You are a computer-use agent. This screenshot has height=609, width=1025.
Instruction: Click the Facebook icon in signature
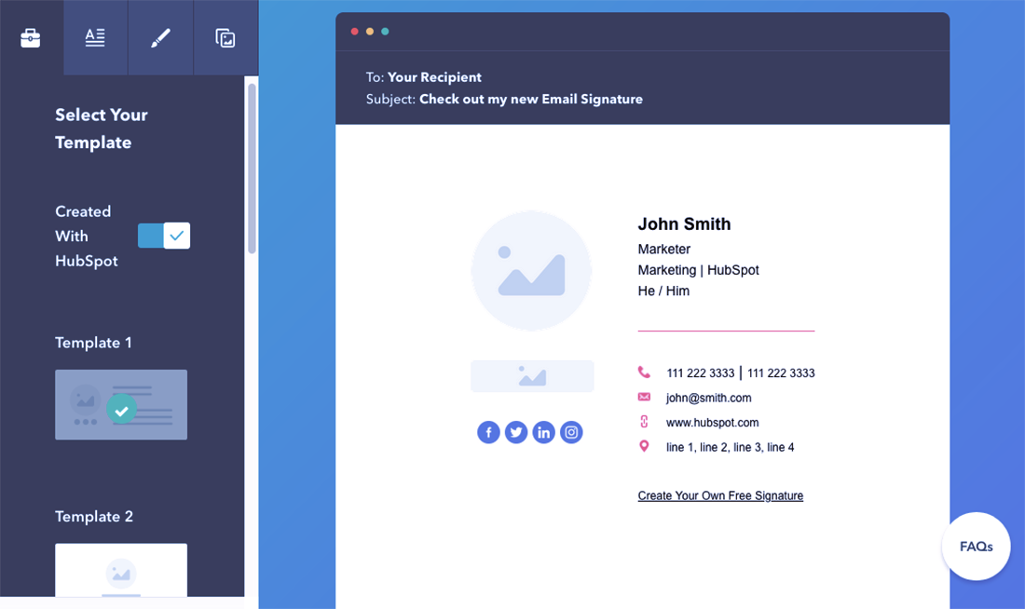pyautogui.click(x=488, y=432)
